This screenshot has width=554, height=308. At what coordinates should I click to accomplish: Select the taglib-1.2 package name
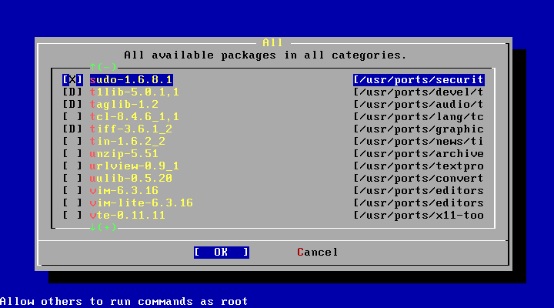click(x=124, y=104)
